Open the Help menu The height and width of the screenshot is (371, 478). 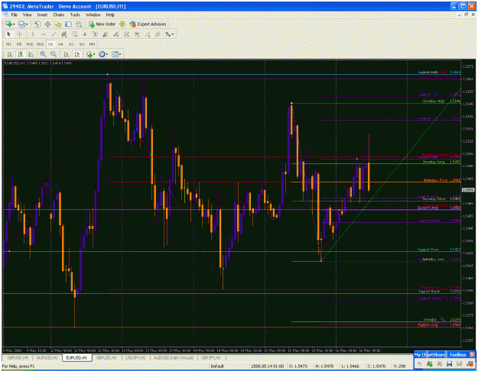tap(110, 15)
